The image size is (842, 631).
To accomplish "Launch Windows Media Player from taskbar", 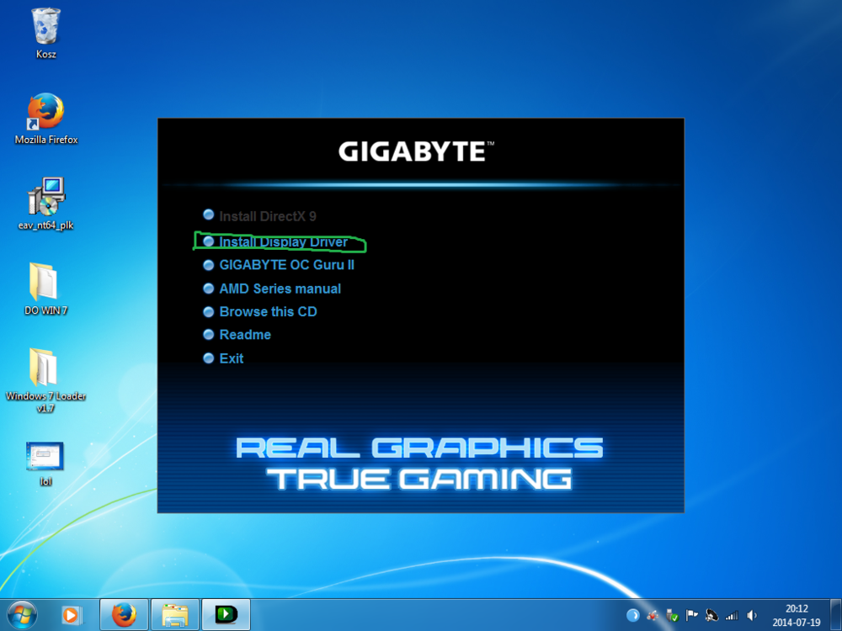I will (71, 615).
